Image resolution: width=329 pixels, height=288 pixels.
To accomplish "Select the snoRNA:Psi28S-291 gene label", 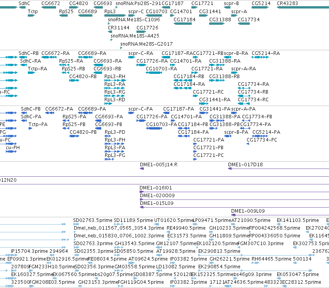I will tap(138, 3).
